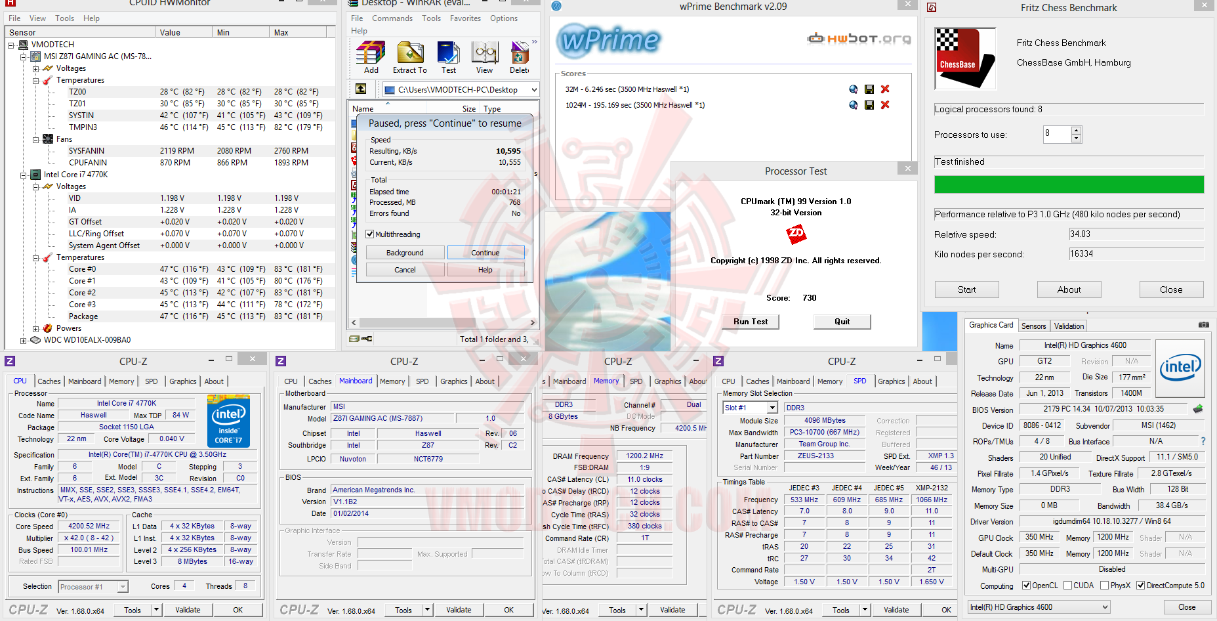
Task: Open the Options menu in WinRAR
Action: click(504, 18)
